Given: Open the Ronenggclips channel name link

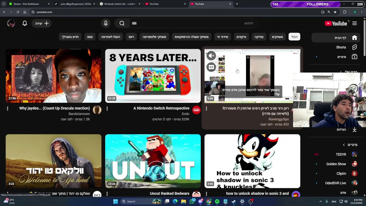Looking at the screenshot, I should tap(279, 119).
